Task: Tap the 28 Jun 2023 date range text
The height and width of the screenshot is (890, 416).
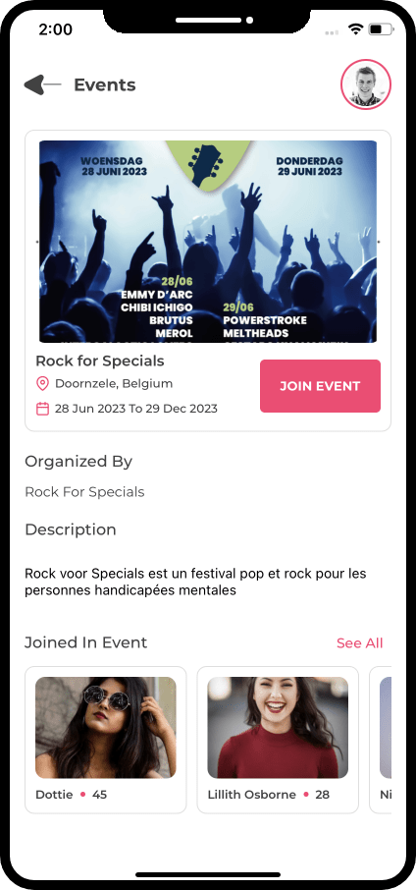Action: (136, 409)
